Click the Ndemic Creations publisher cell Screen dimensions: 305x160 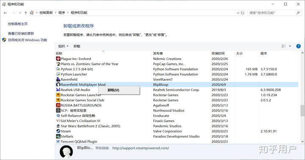(167, 59)
